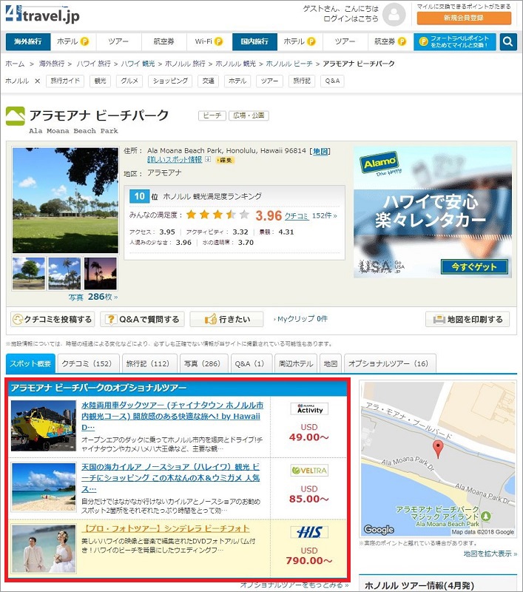The image size is (523, 592).
Task: Click the guest user avatar icon
Action: pyautogui.click(x=394, y=13)
